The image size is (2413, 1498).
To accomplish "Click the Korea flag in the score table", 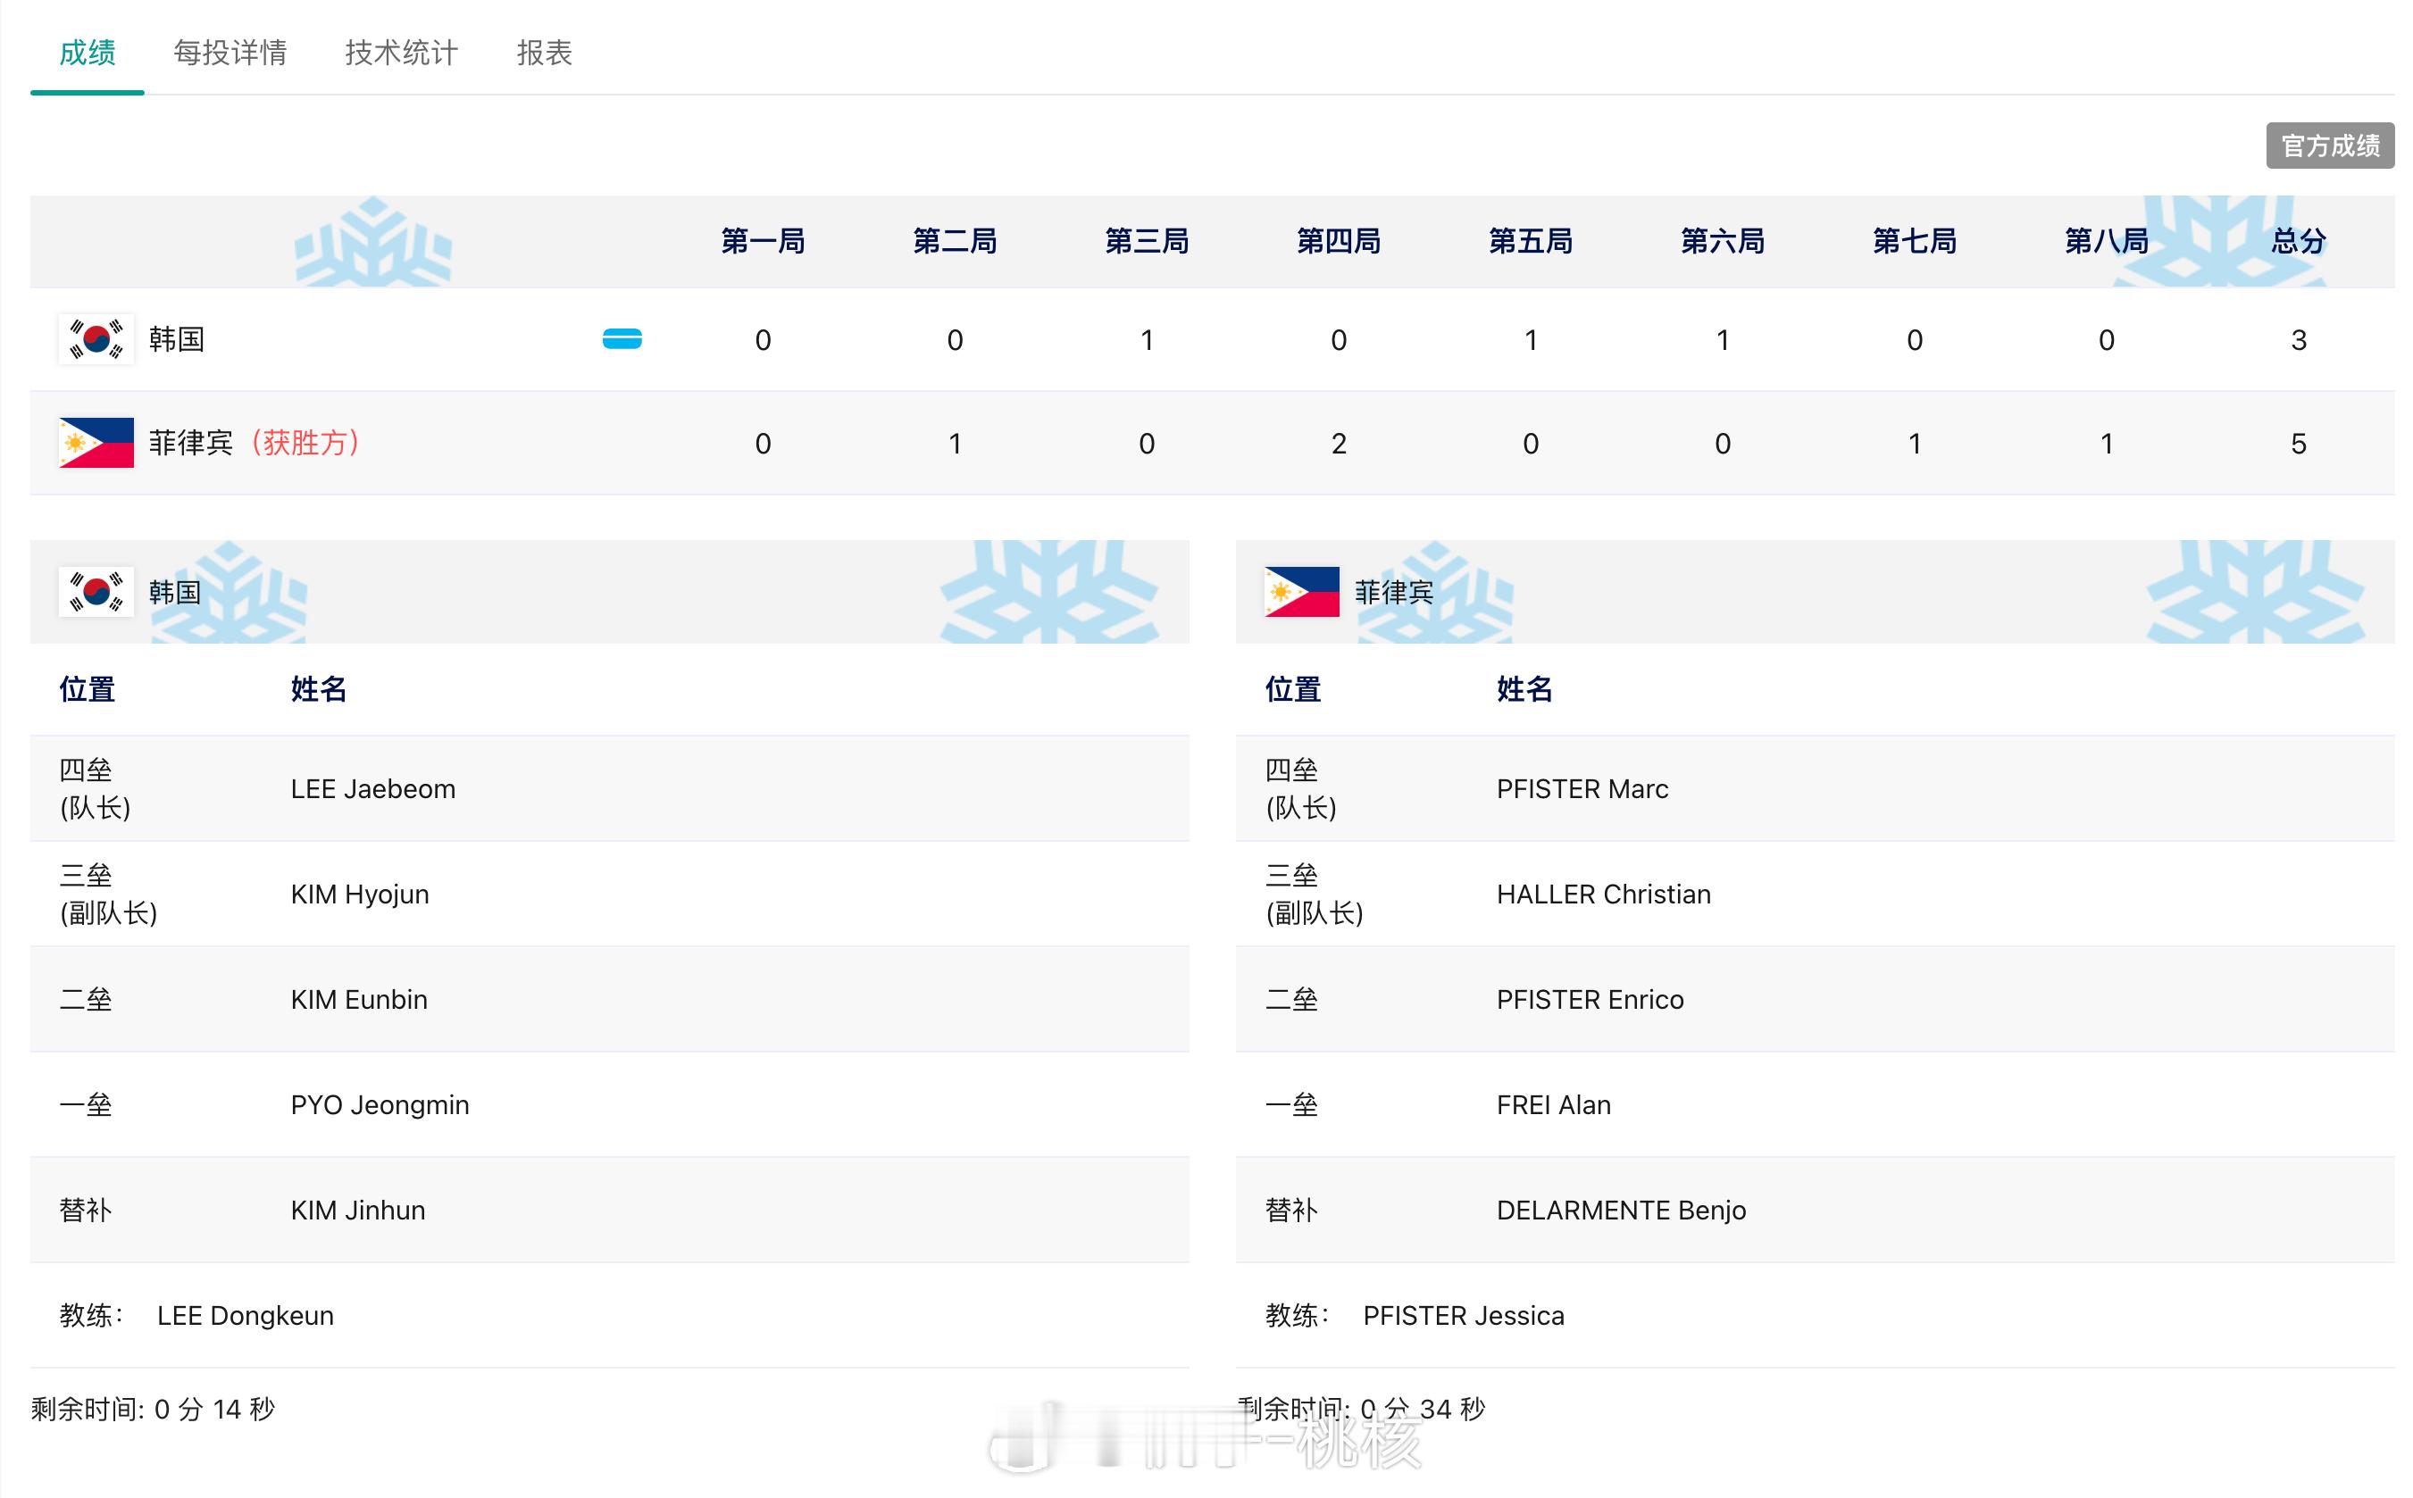I will coord(96,340).
